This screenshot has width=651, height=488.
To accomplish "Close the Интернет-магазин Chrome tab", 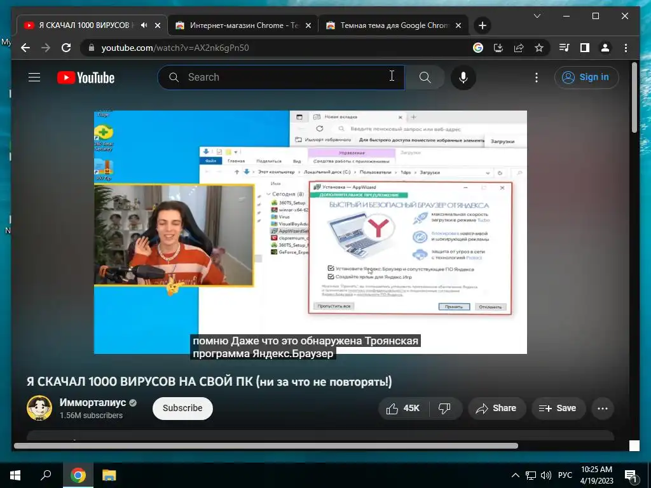I will point(308,25).
